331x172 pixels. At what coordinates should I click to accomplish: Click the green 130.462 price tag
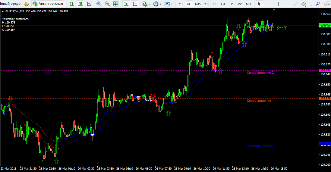click(325, 25)
